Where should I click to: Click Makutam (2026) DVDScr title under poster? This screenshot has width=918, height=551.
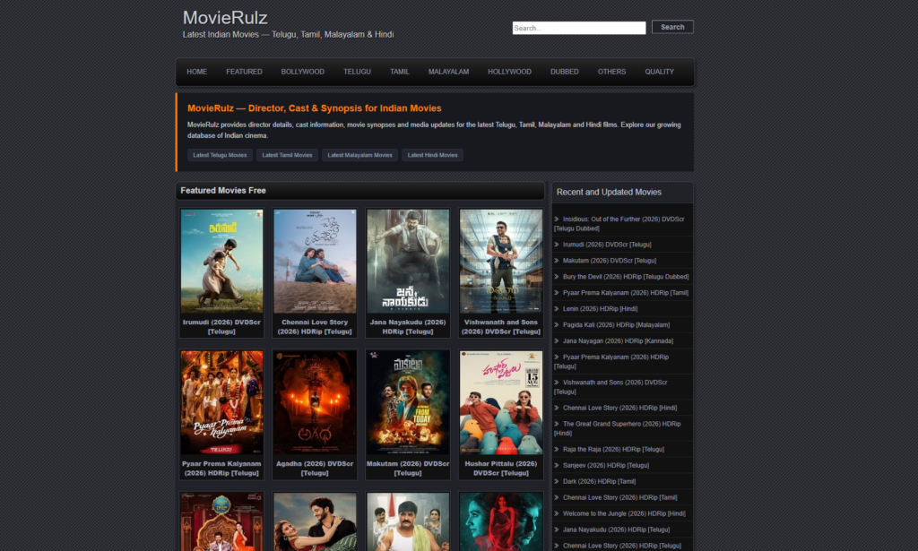[408, 469]
